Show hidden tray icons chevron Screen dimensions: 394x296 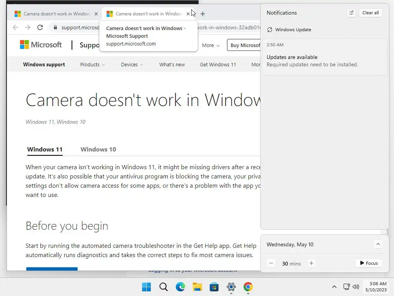[x=334, y=287]
